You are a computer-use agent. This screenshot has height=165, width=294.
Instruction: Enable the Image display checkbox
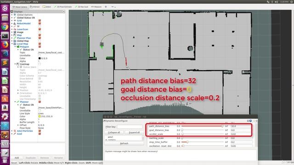point(40,32)
